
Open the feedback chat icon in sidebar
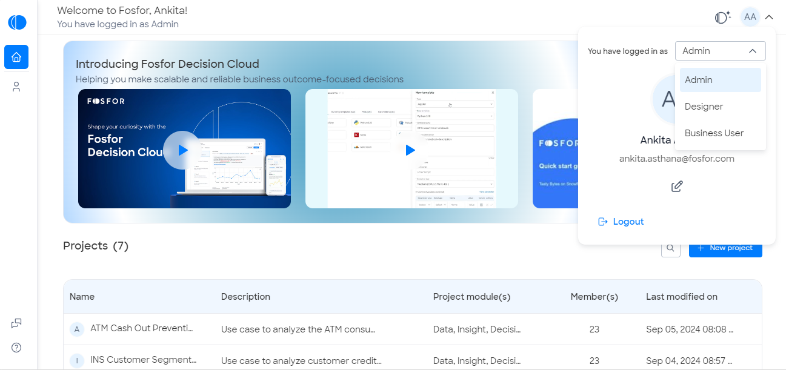click(16, 323)
